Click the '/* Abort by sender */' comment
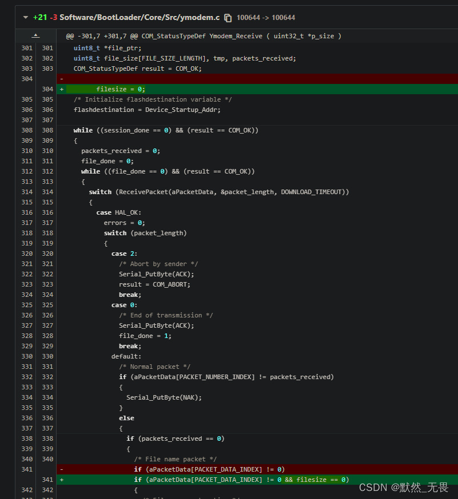Image resolution: width=458 pixels, height=499 pixels. [158, 264]
